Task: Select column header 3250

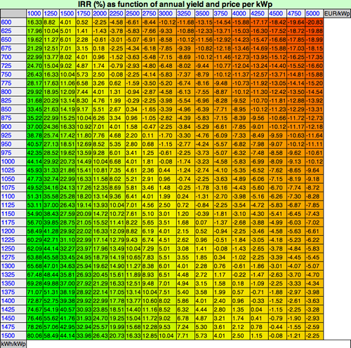Action: coord(185,13)
